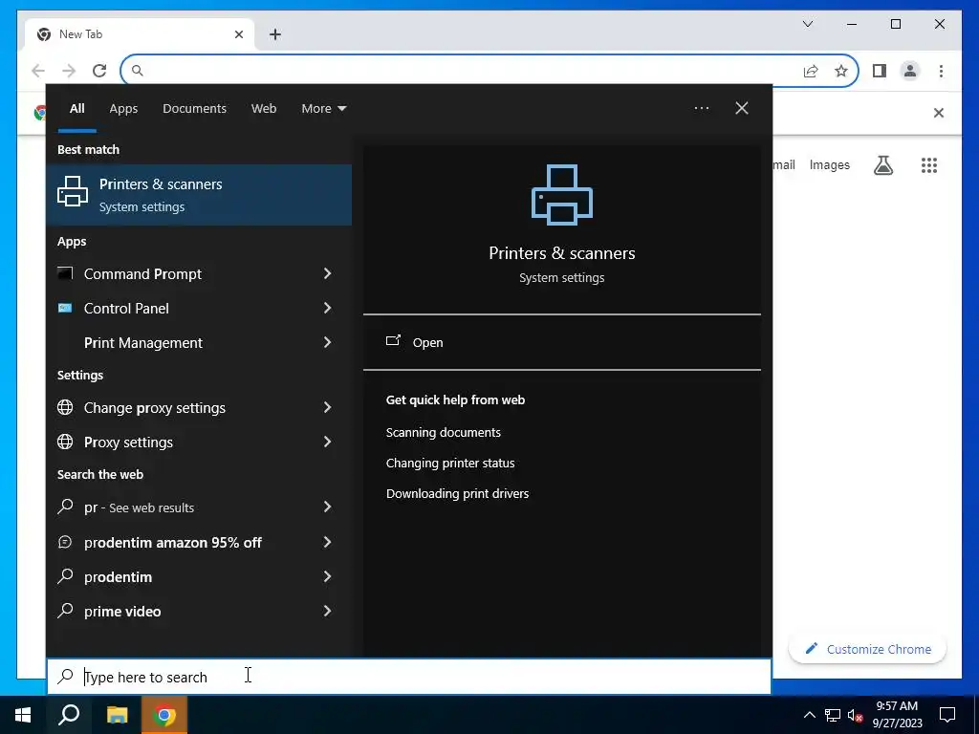Expand Command Prompt result arrow
The width and height of the screenshot is (979, 734).
click(327, 273)
